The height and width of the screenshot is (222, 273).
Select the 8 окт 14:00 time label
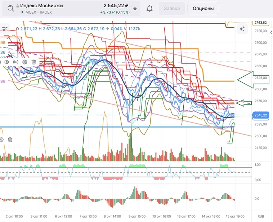pyautogui.click(x=112, y=217)
